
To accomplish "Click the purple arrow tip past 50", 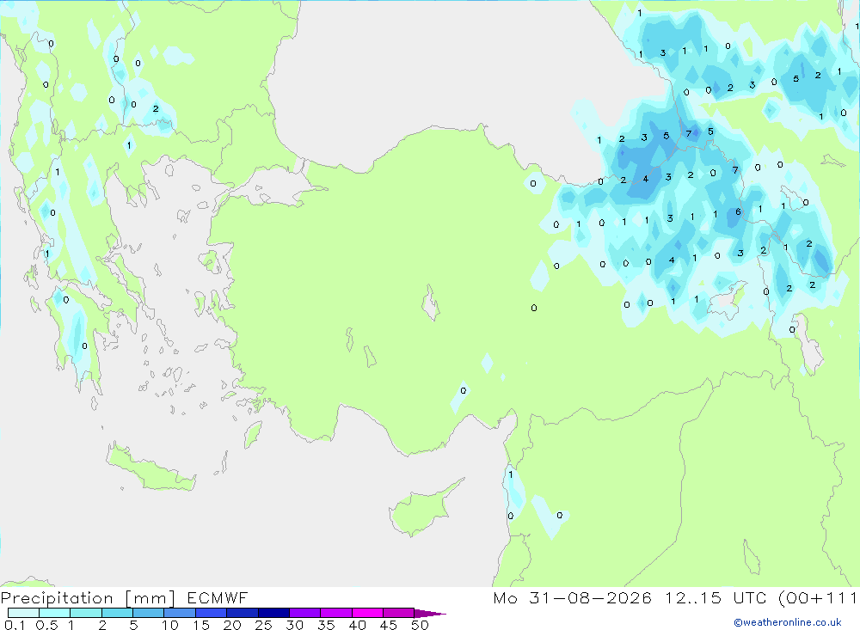I will pos(430,613).
